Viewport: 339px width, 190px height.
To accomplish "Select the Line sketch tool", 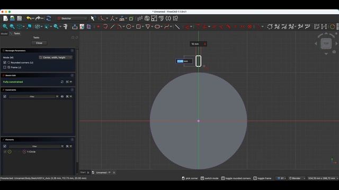I will [112, 27].
